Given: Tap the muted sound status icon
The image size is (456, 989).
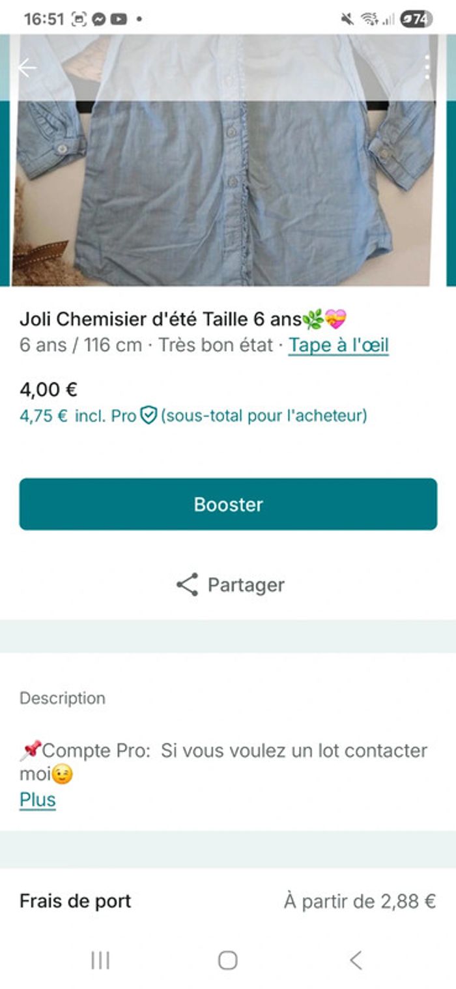Looking at the screenshot, I should [347, 19].
